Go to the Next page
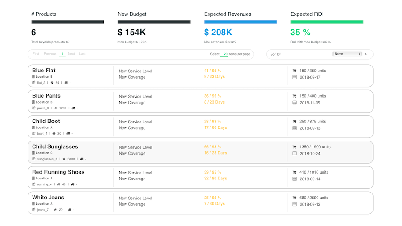The width and height of the screenshot is (402, 226). coord(71,54)
